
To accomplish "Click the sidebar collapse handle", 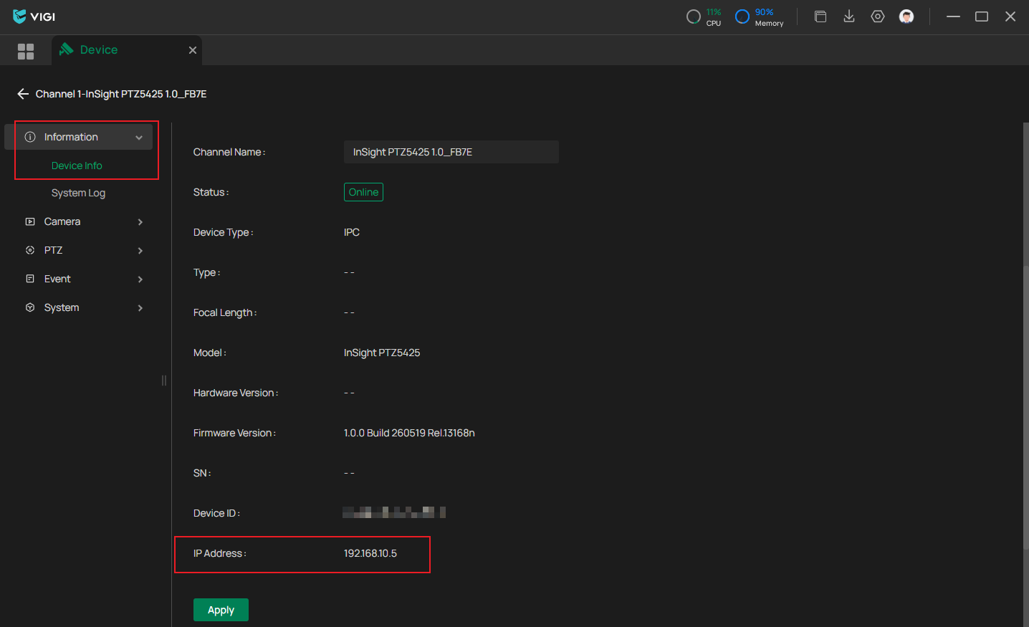I will tap(164, 380).
